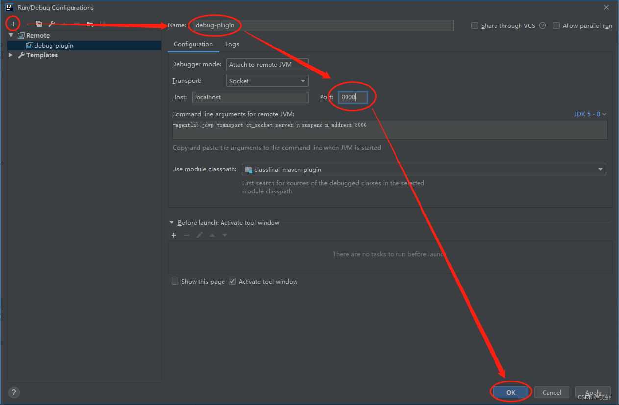Viewport: 619px width, 405px height.
Task: Select the Templates row
Action: [84, 55]
